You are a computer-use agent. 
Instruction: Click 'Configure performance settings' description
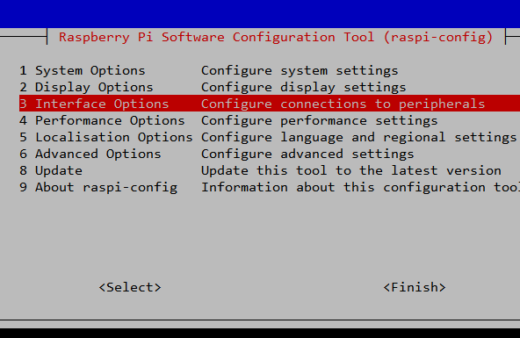point(320,120)
